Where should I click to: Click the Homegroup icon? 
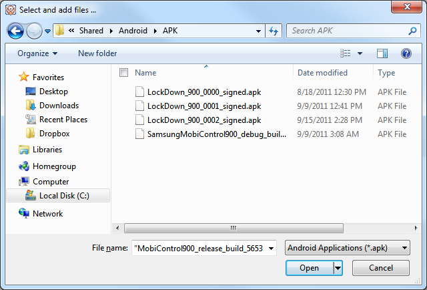click(x=24, y=166)
